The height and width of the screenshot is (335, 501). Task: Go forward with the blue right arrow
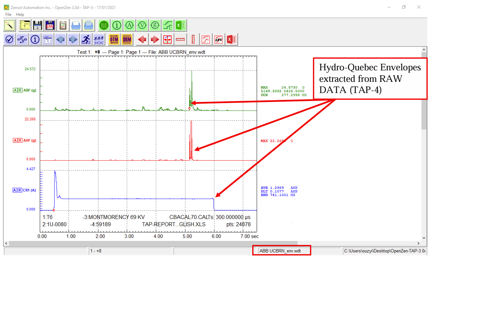73,39
